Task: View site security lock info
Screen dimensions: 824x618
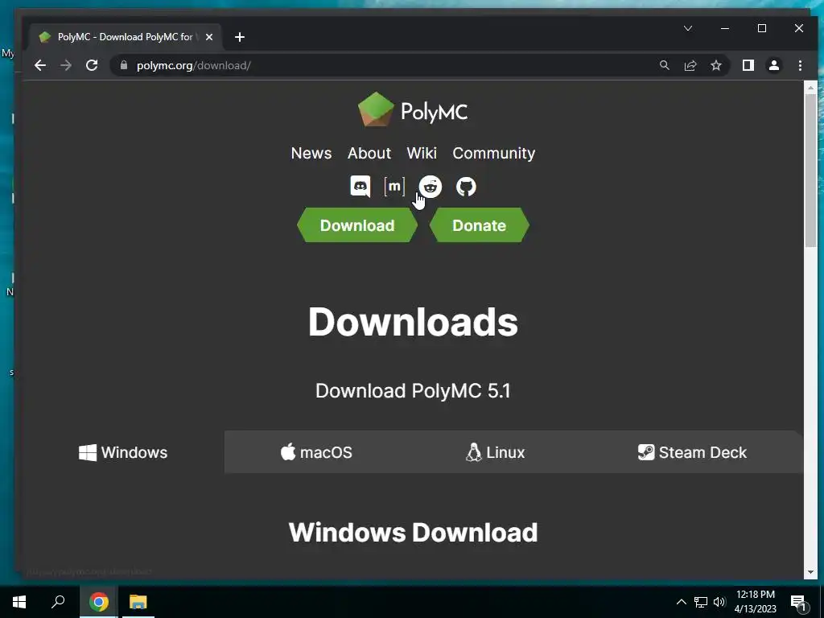Action: [124, 65]
